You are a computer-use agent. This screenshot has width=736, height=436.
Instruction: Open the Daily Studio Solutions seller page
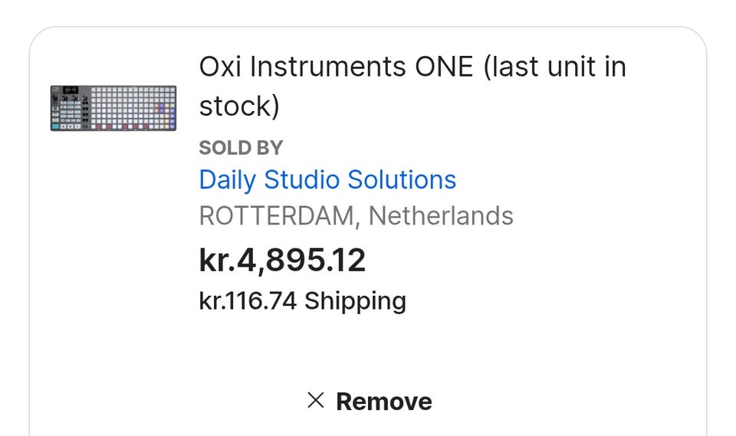pyautogui.click(x=327, y=180)
